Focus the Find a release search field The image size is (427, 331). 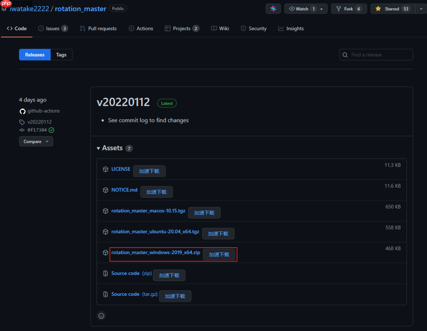click(x=380, y=55)
